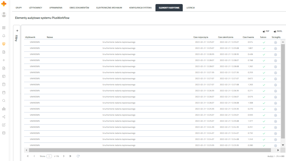Open the calendar icon in sidebar
Image resolution: width=286 pixels, height=161 pixels.
(x=4, y=92)
